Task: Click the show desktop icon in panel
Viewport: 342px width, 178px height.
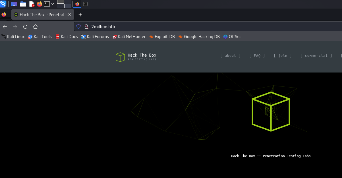Action: point(14,4)
